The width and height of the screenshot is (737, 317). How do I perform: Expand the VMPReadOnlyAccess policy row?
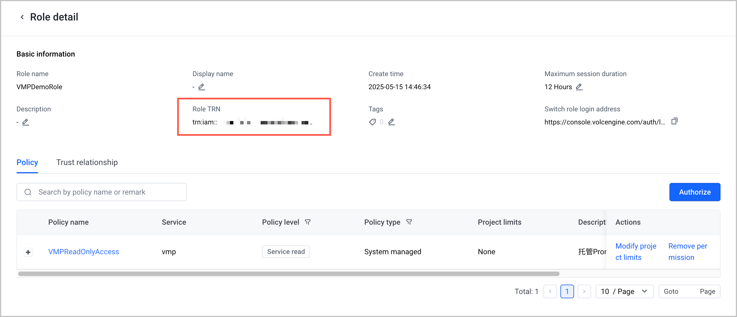(x=28, y=252)
